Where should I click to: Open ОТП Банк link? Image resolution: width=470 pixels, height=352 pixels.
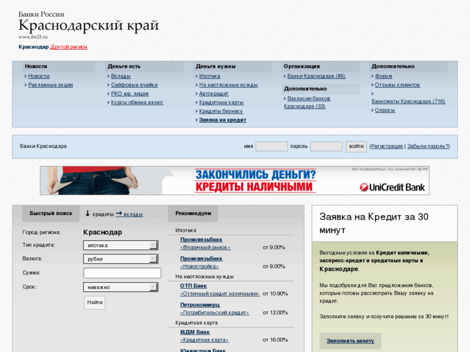click(193, 285)
